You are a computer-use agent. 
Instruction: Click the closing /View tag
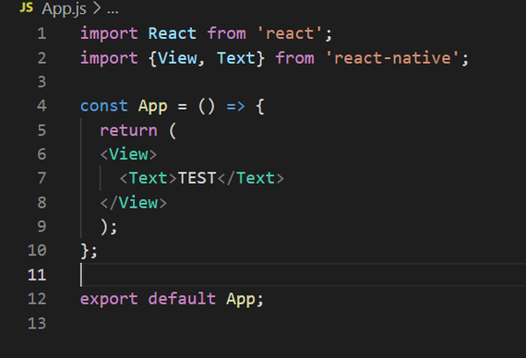(134, 203)
